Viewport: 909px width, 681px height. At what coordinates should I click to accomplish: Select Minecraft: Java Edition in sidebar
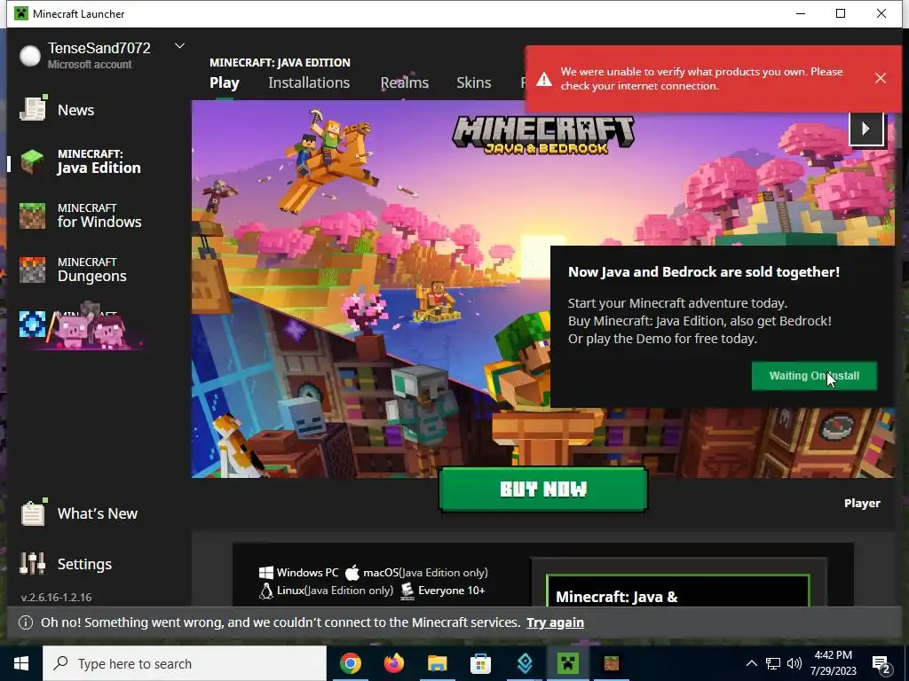[80, 161]
